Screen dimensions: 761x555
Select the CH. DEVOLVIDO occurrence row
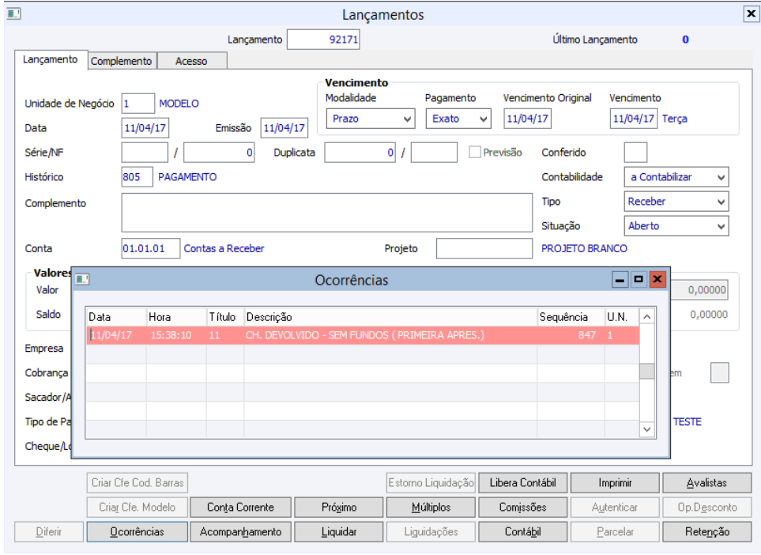(364, 336)
